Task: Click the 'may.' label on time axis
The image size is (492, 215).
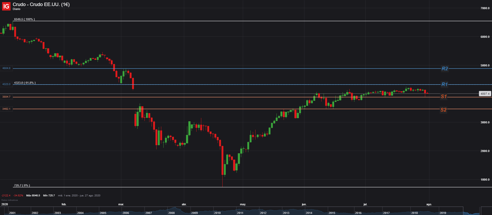Action: (243, 204)
